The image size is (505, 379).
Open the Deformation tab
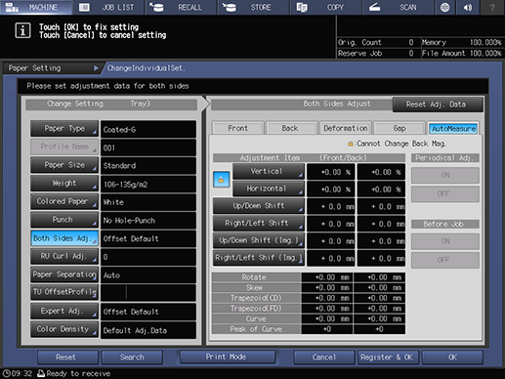[x=346, y=128]
